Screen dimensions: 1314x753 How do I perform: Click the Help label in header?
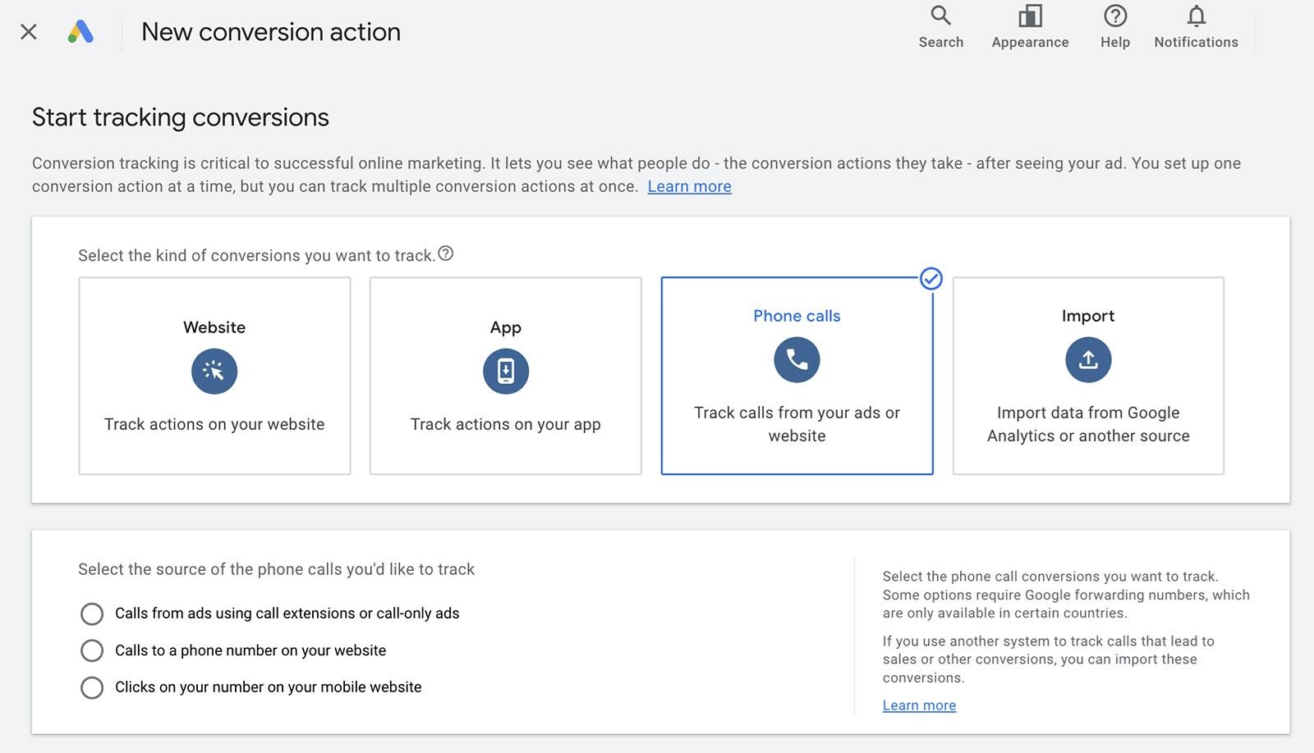coord(1115,42)
